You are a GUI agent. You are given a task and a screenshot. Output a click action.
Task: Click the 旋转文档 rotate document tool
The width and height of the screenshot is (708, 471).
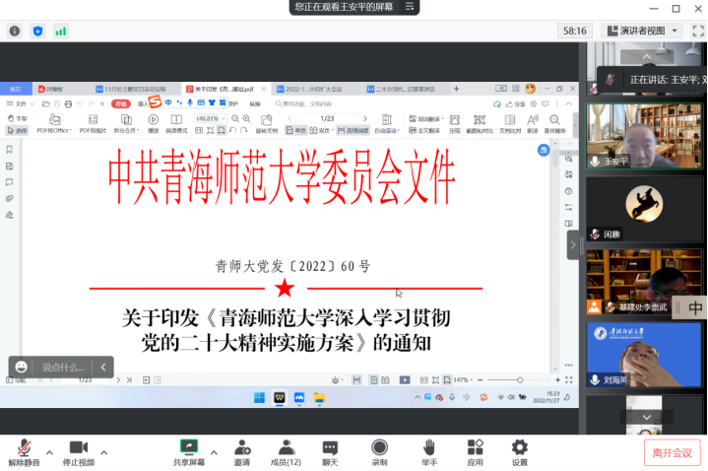pos(267,124)
